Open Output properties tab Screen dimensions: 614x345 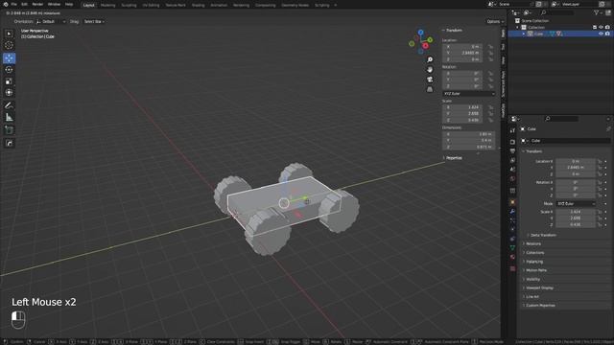512,151
